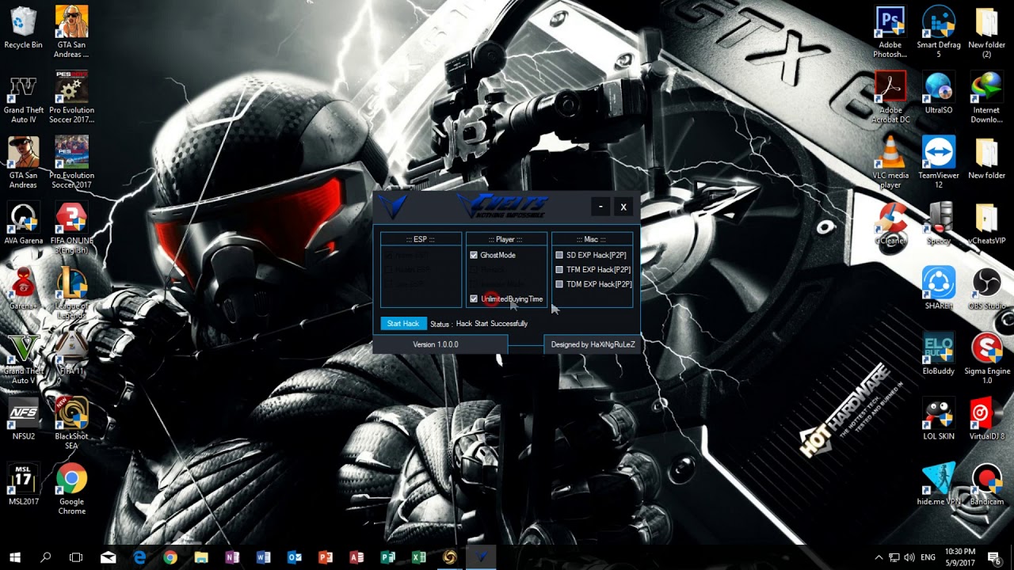Select the Bandicam desktop icon
The width and height of the screenshot is (1014, 570).
[x=986, y=484]
